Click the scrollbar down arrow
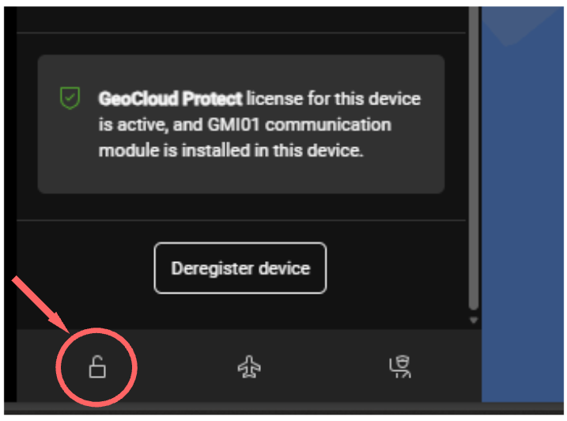This screenshot has height=421, width=567. (x=474, y=320)
